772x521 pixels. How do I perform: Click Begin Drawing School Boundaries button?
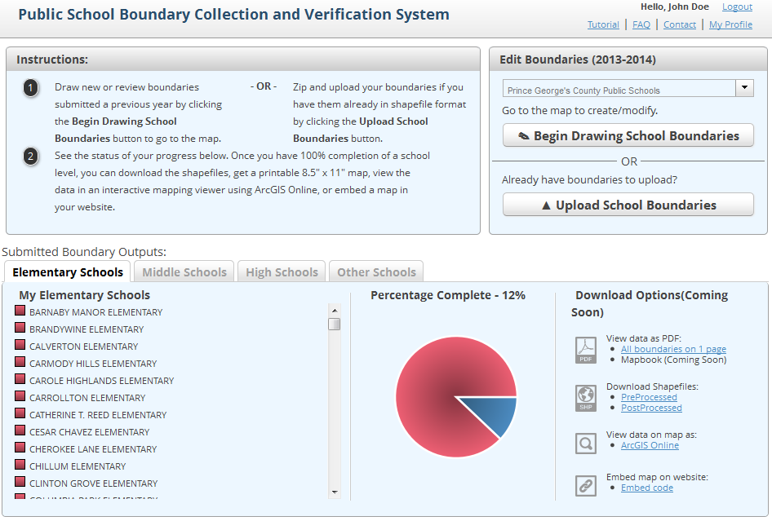(x=628, y=135)
